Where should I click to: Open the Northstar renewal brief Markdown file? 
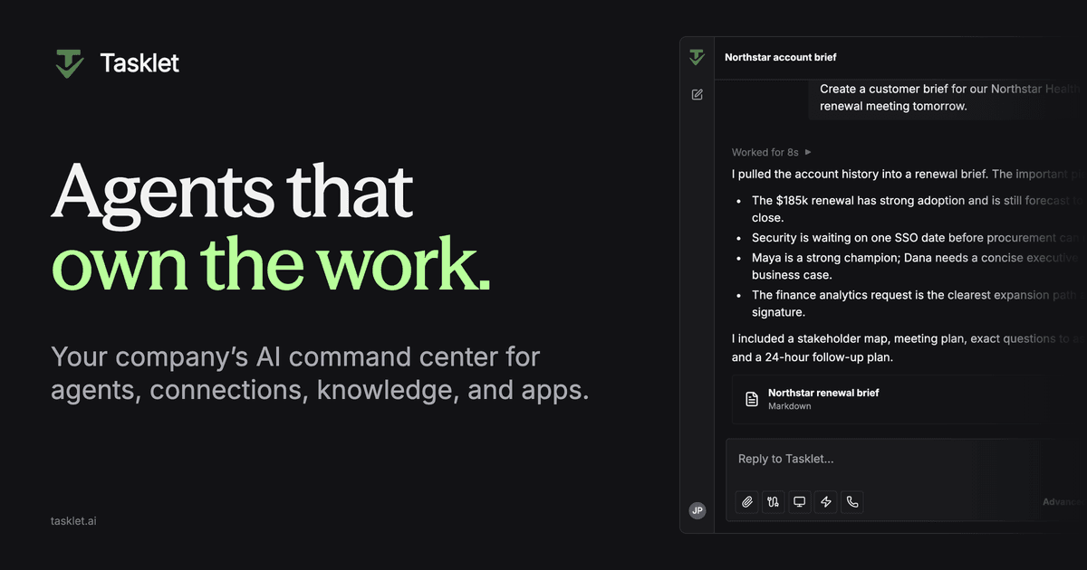909,399
